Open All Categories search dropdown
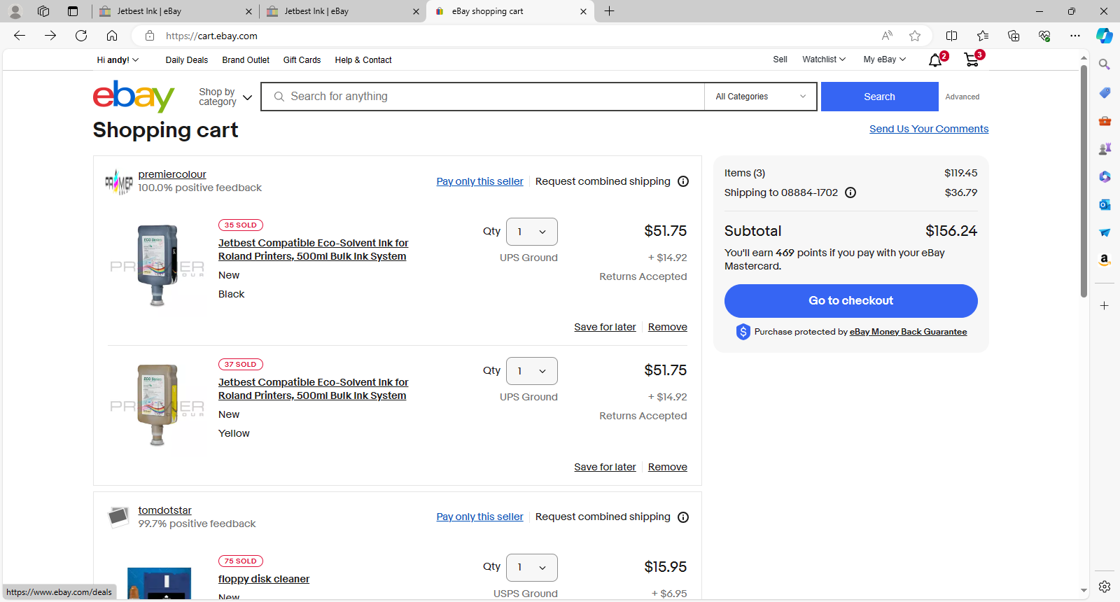The height and width of the screenshot is (602, 1120). [760, 97]
